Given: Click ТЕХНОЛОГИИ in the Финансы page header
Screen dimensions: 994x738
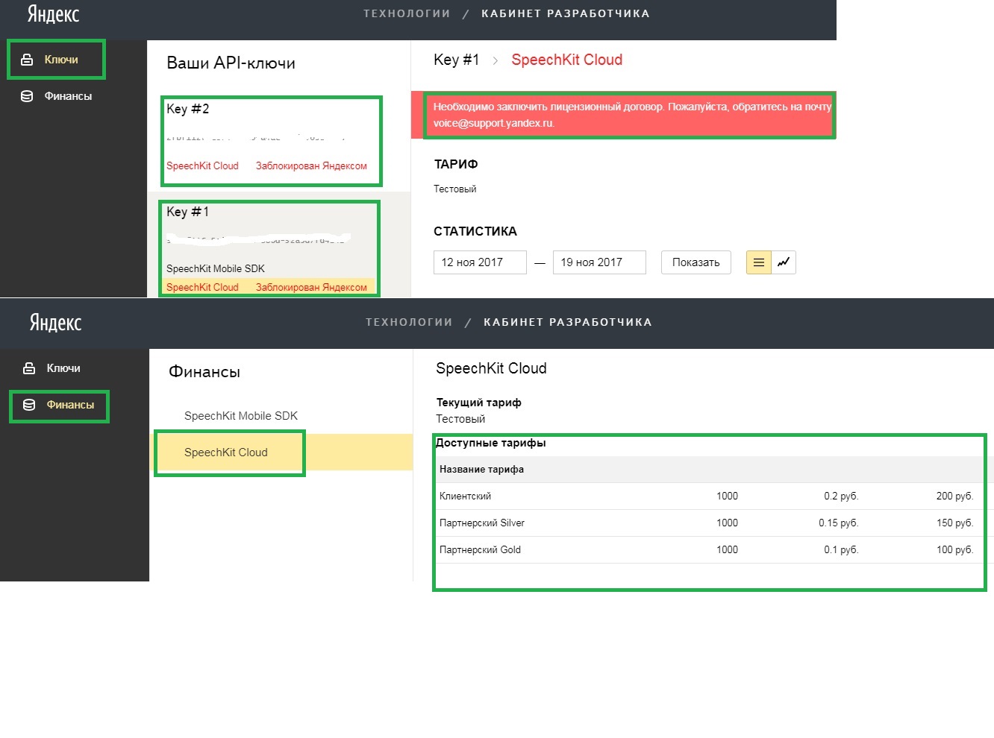Looking at the screenshot, I should [409, 322].
